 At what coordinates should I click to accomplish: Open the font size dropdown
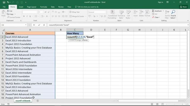(43, 12)
